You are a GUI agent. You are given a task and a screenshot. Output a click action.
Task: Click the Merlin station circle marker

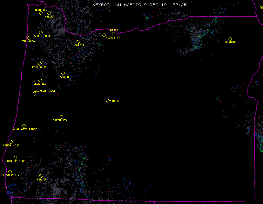(41, 176)
